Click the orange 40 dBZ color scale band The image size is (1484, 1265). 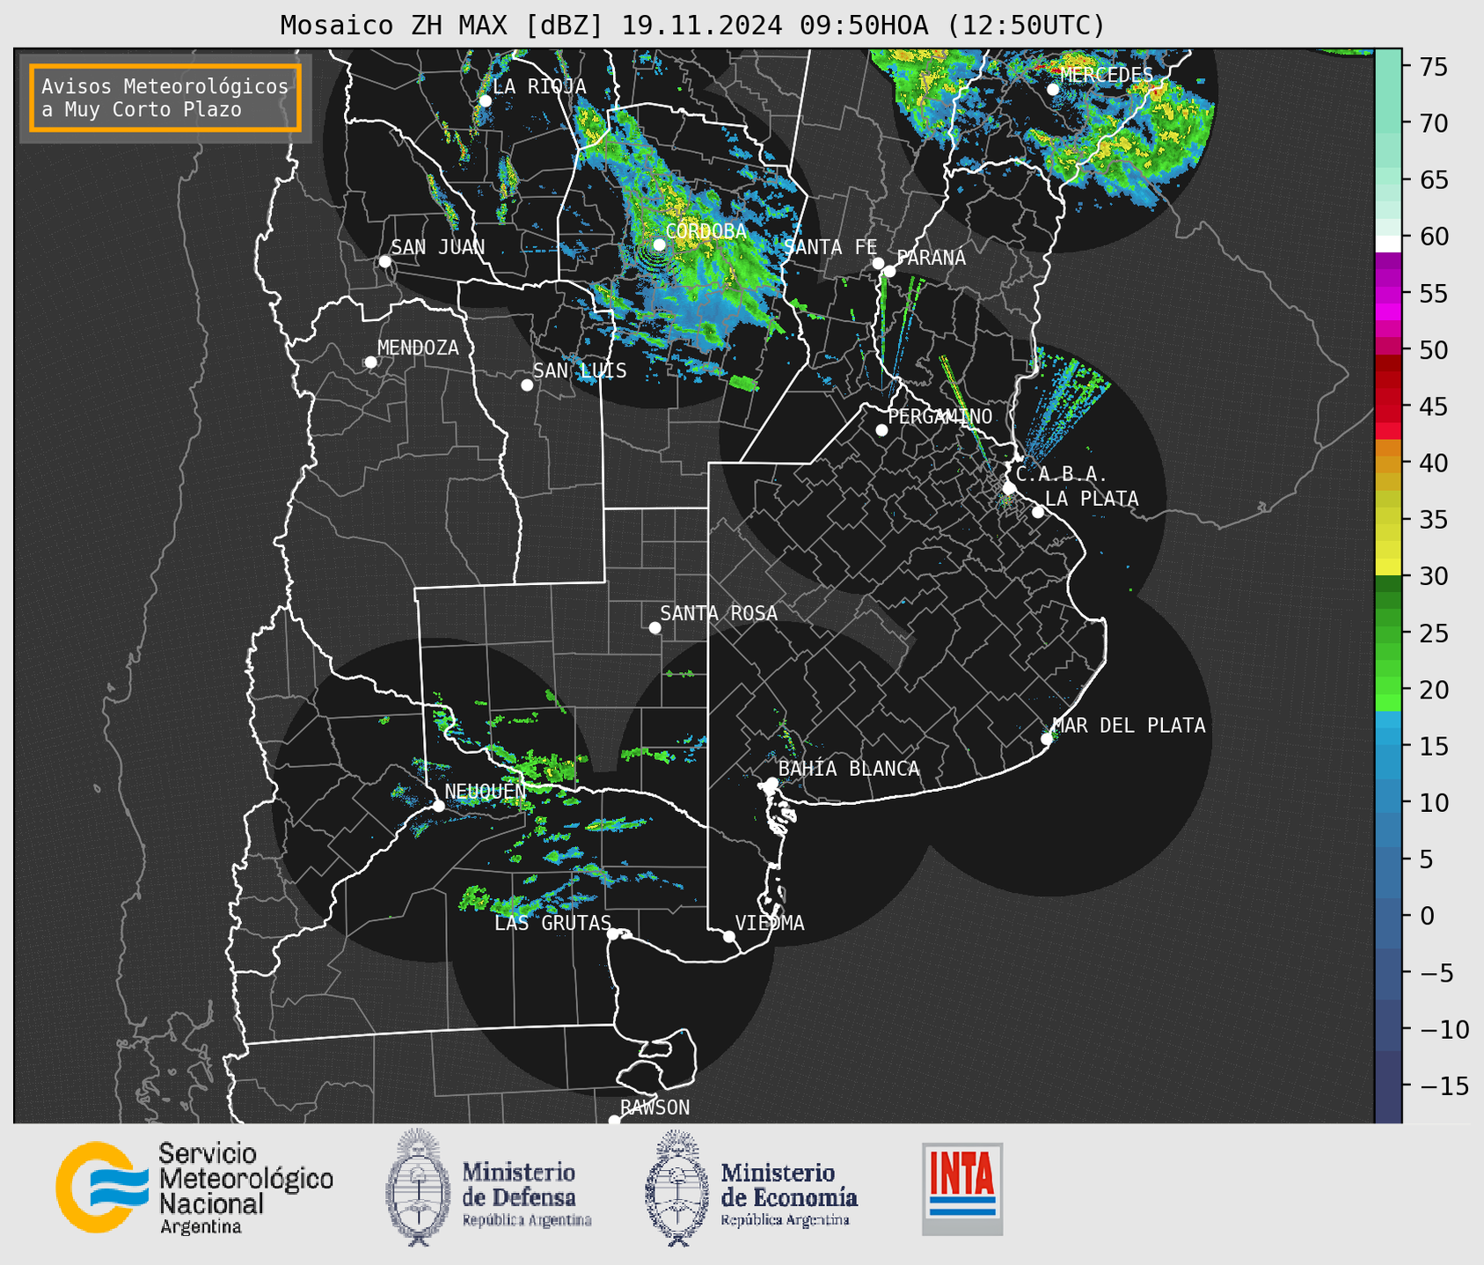point(1388,463)
